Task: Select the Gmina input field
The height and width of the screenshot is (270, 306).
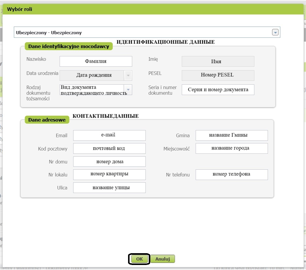Action: [232, 135]
